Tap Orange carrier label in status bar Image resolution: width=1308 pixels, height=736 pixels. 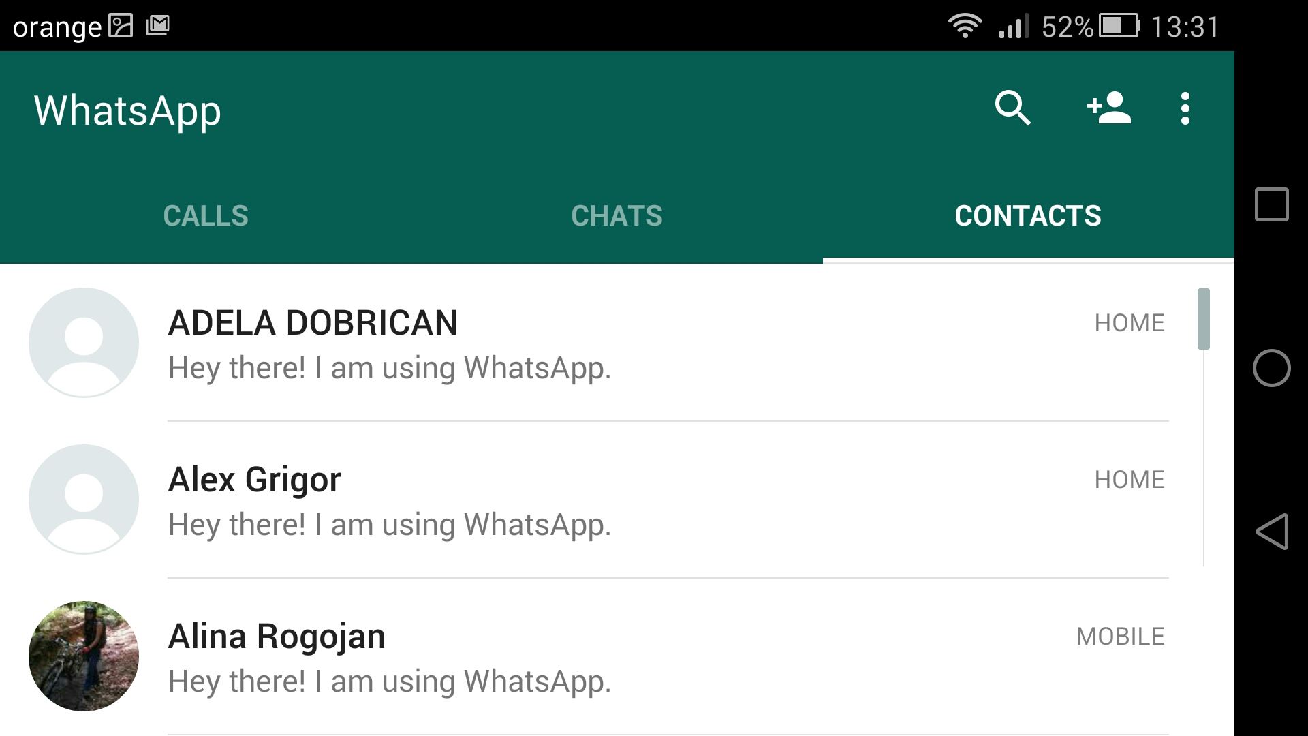pos(50,23)
